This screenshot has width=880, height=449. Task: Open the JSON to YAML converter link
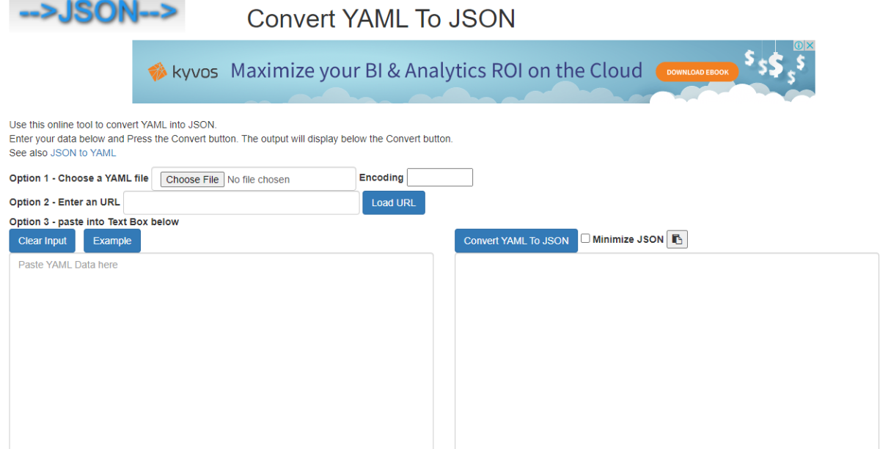click(83, 153)
